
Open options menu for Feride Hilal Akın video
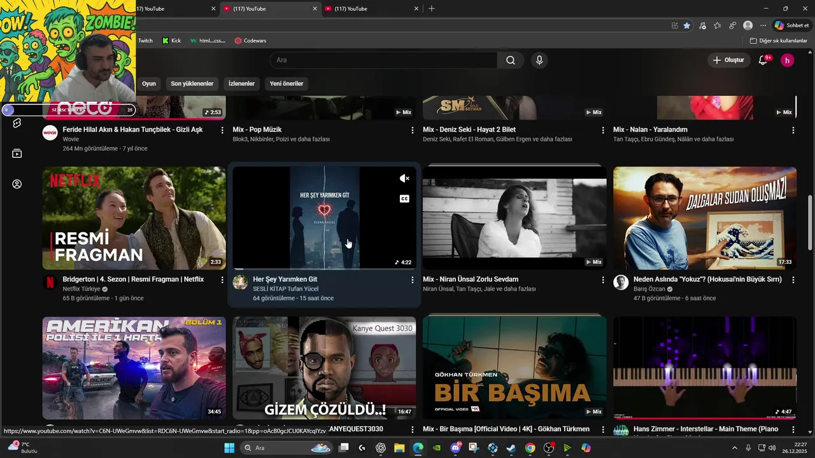222,130
